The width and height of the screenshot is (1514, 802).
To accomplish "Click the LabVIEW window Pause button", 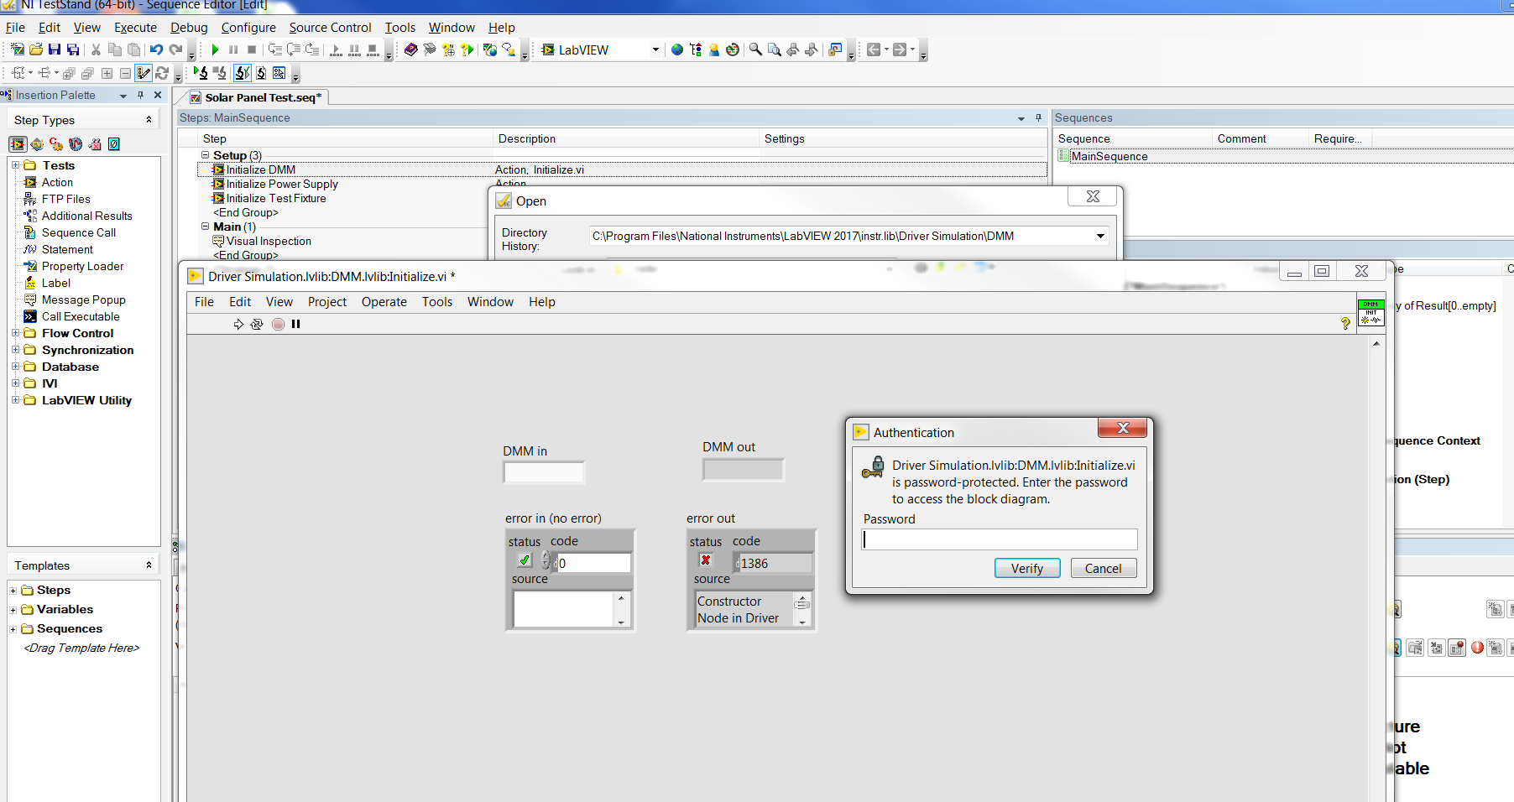I will click(295, 324).
